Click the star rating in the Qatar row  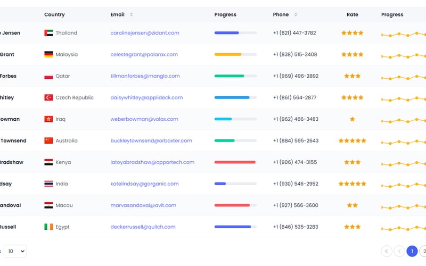point(352,76)
